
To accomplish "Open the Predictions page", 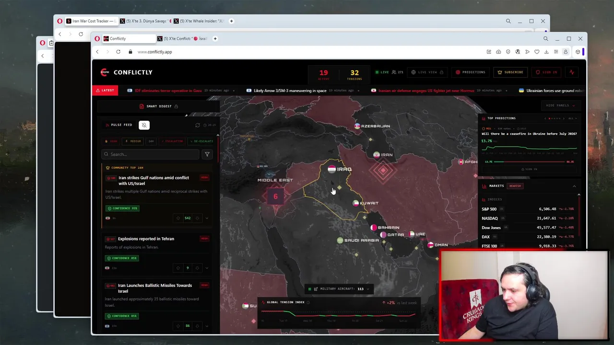I will point(471,72).
